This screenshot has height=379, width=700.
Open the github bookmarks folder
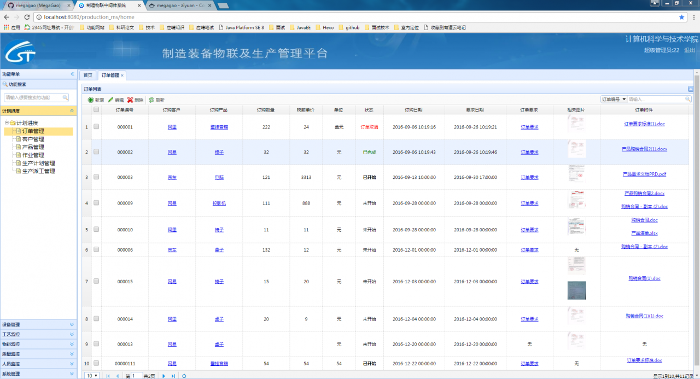(x=349, y=27)
